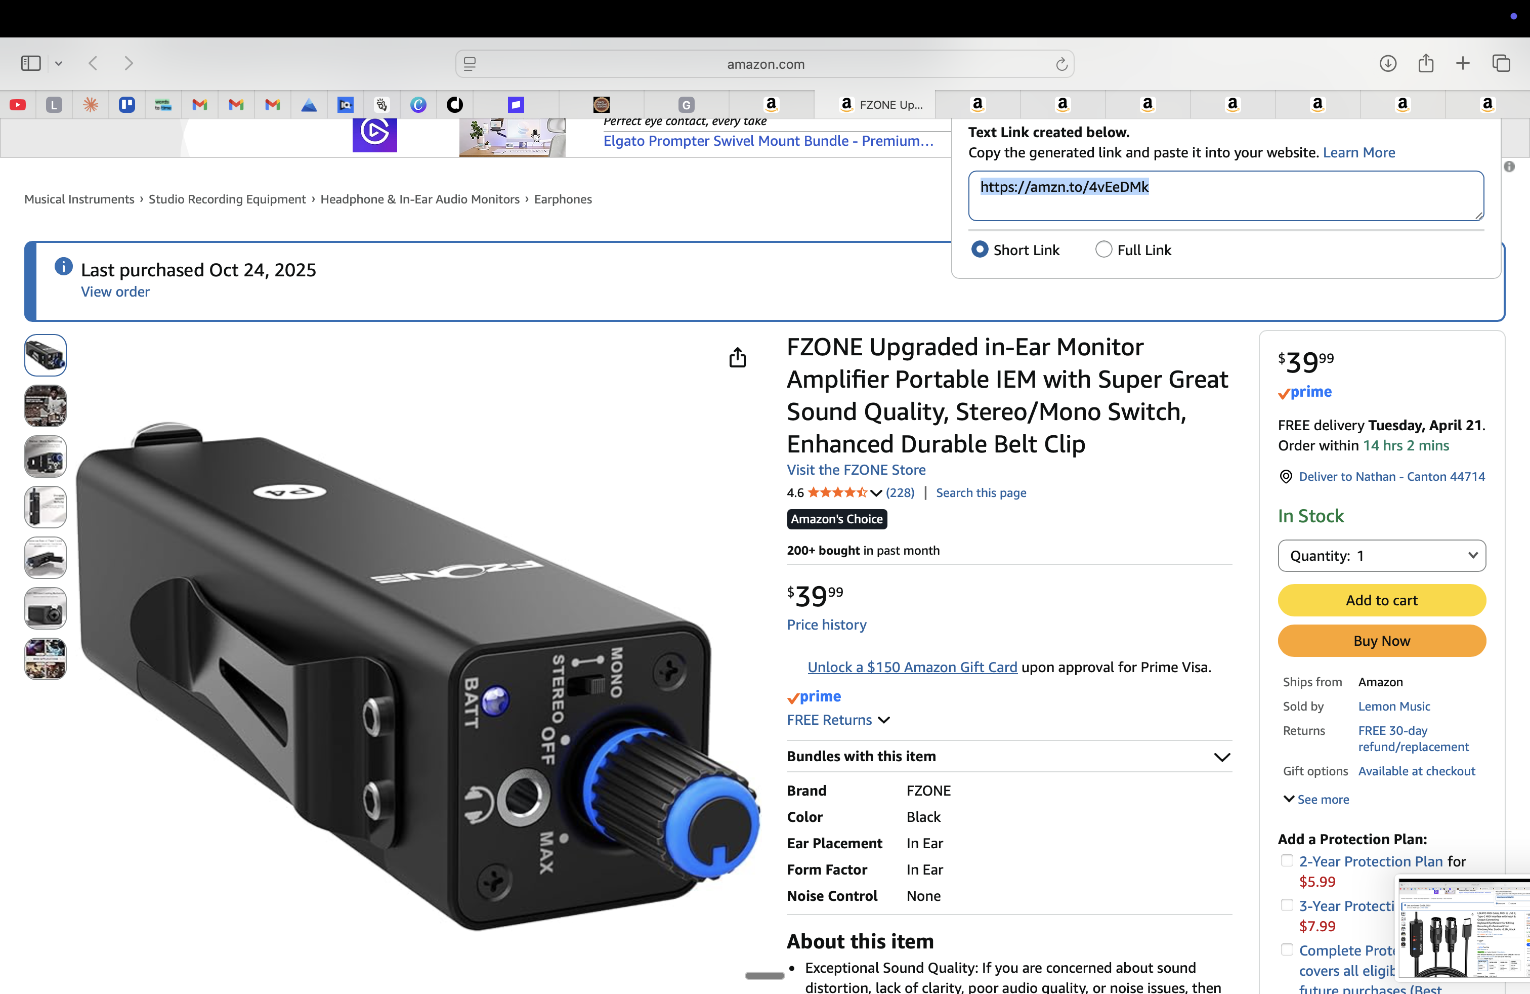Open Available at checkout gift options
Viewport: 1530px width, 994px height.
click(x=1416, y=771)
